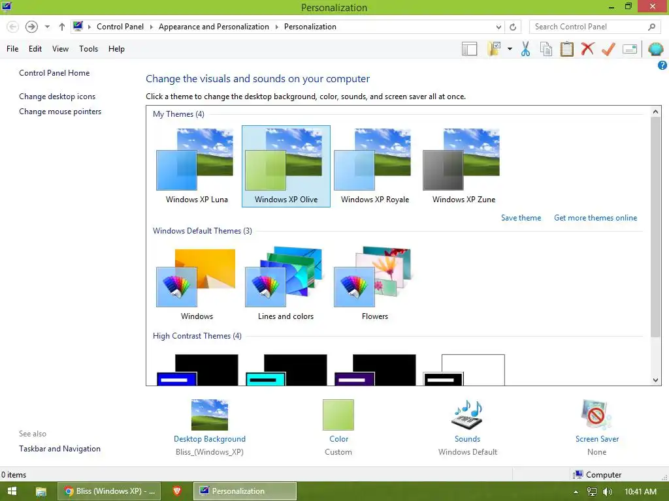Click the theme list scroll up arrow
The width and height of the screenshot is (669, 501).
pyautogui.click(x=655, y=112)
